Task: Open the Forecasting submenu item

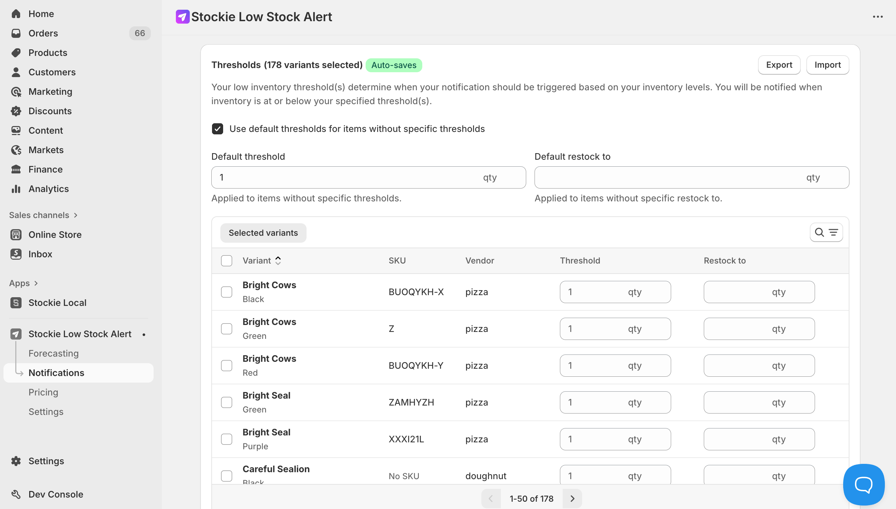Action: pyautogui.click(x=54, y=353)
